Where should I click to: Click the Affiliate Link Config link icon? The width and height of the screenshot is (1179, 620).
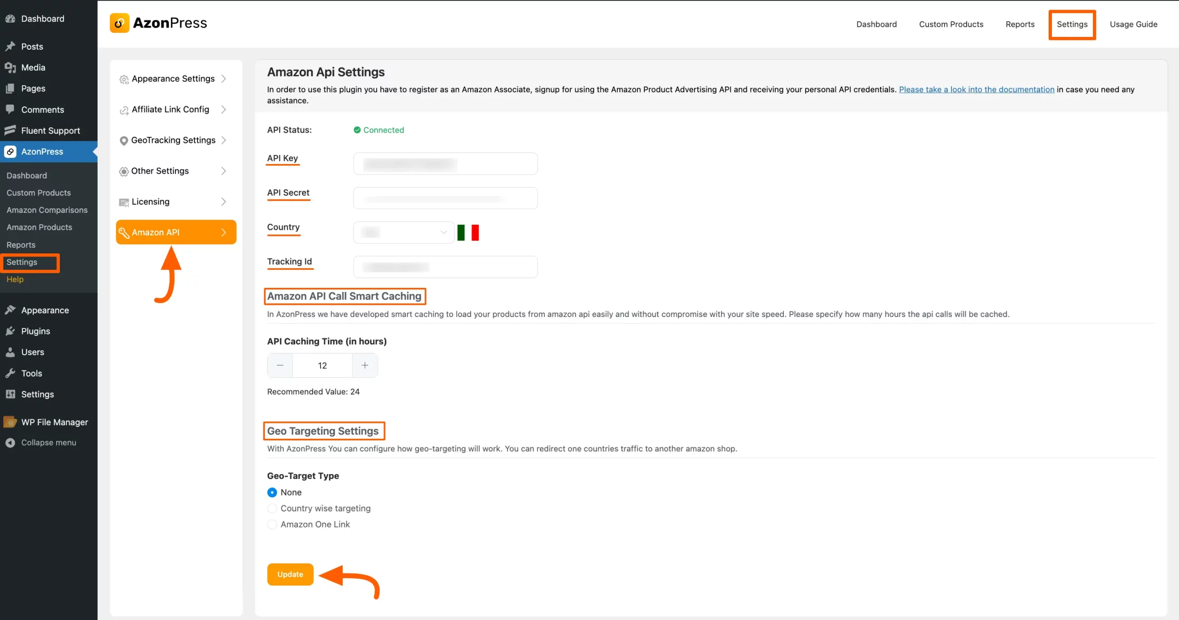pyautogui.click(x=124, y=110)
